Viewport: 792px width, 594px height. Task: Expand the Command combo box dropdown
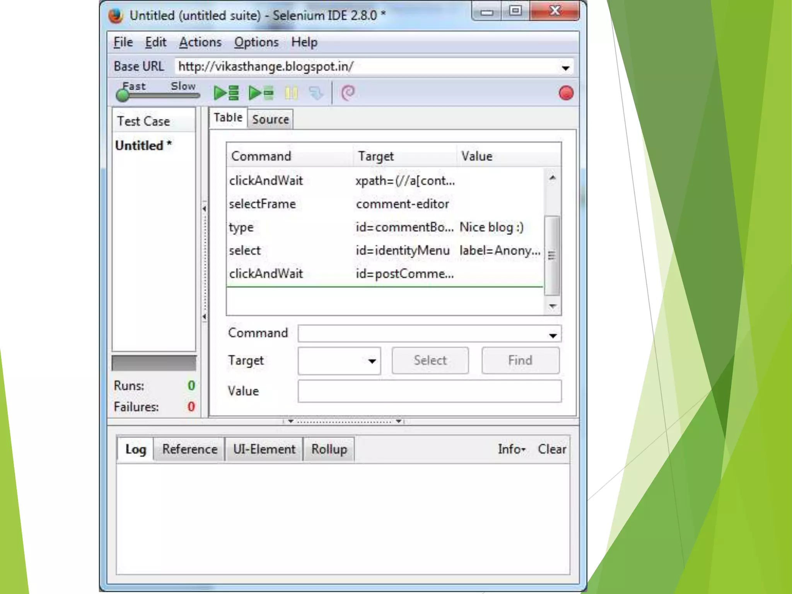(x=553, y=335)
